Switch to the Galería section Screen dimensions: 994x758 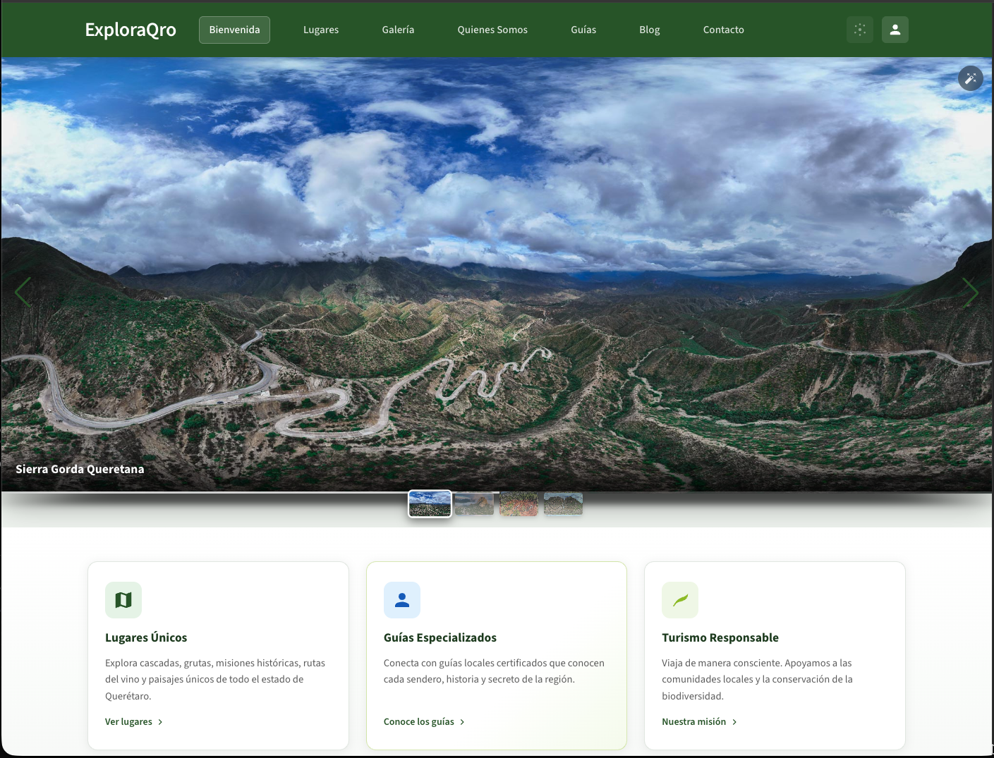pos(398,30)
